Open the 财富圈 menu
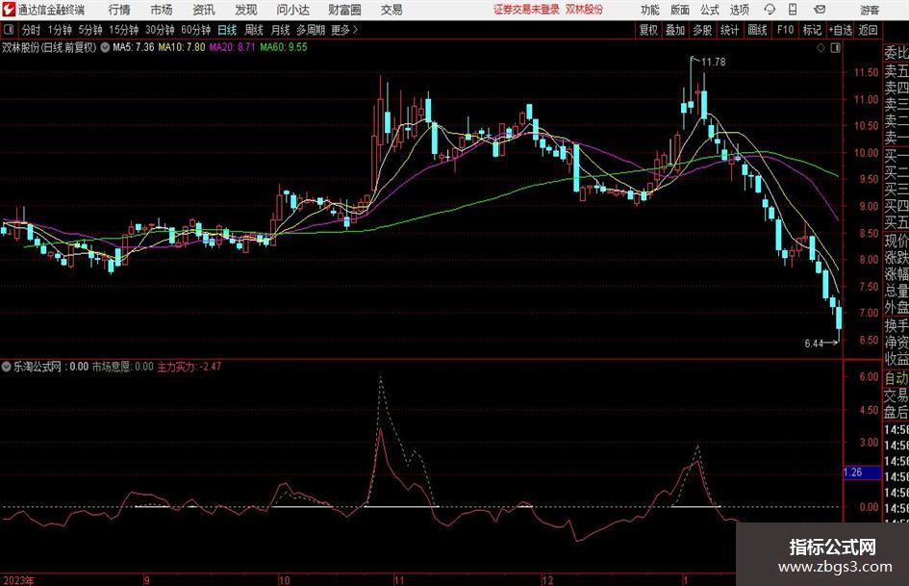This screenshot has height=586, width=909. 345,10
